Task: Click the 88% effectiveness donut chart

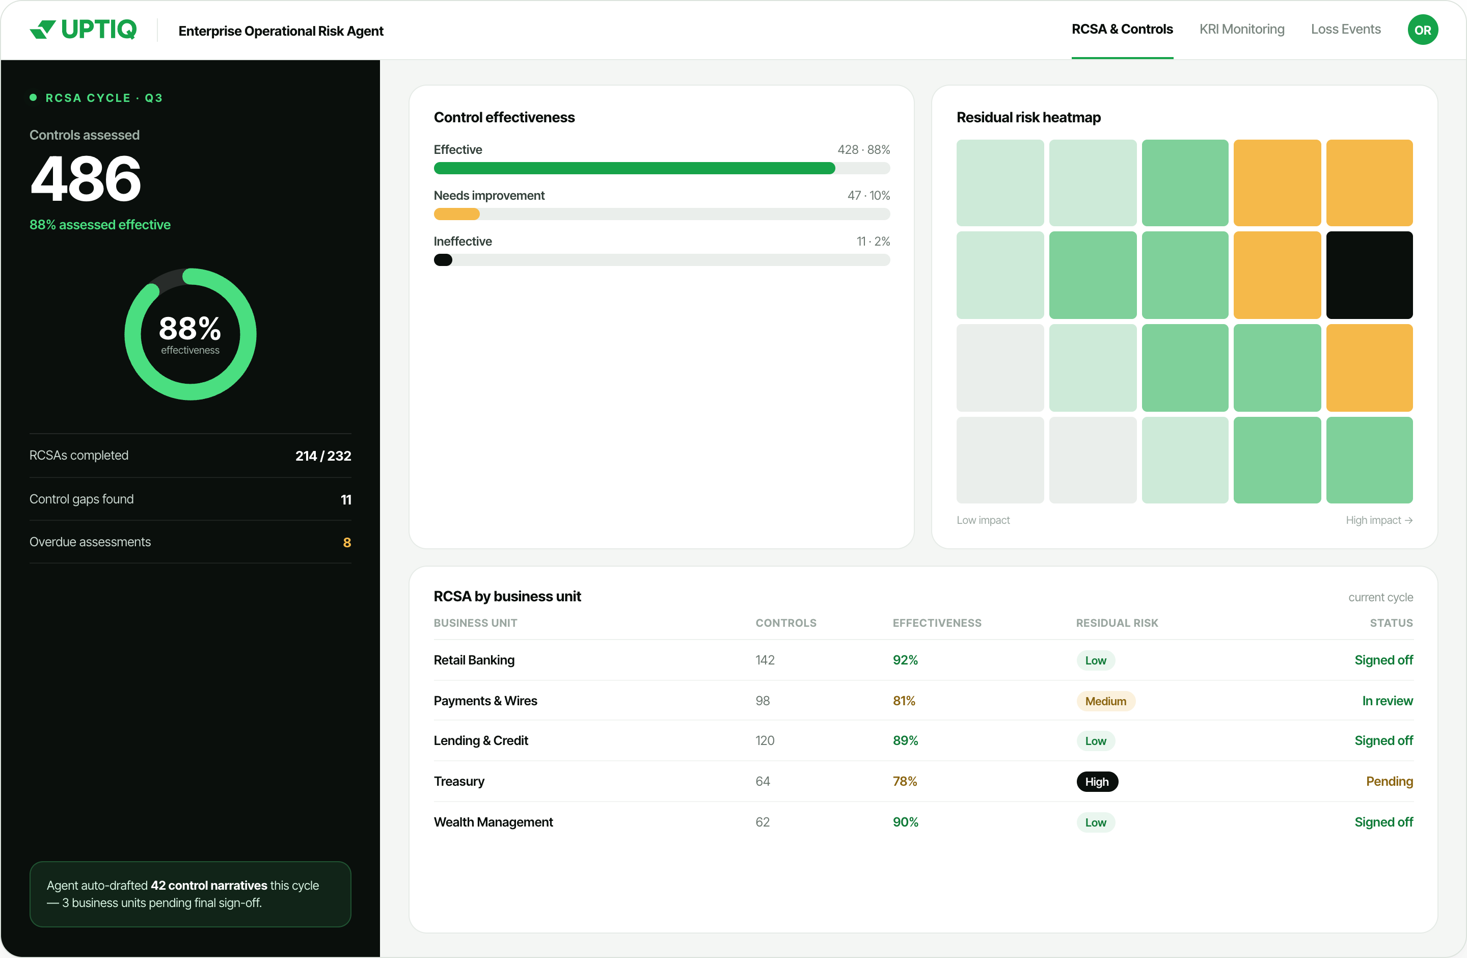Action: pos(191,334)
